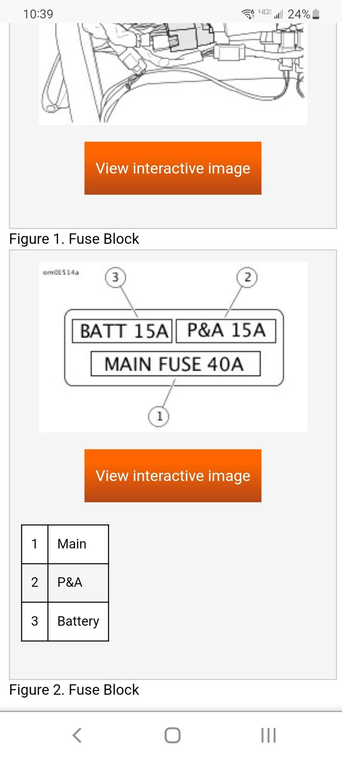Tap the Figure 1. Fuse Block caption
The width and height of the screenshot is (342, 760).
click(74, 239)
